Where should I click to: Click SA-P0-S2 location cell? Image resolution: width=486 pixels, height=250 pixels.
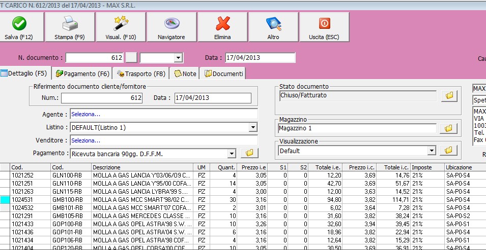465,216
